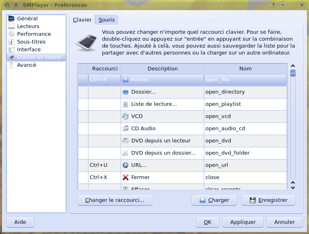
Task: Click the Appliquer button
Action: tap(243, 222)
